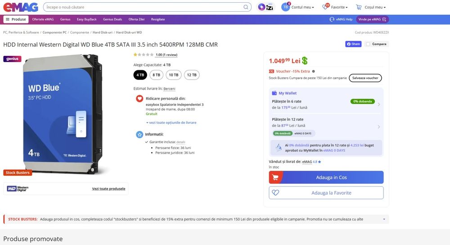Image resolution: width=450 pixels, height=245 pixels.
Task: Click the red easybox pickup icon
Action: coord(139,99)
